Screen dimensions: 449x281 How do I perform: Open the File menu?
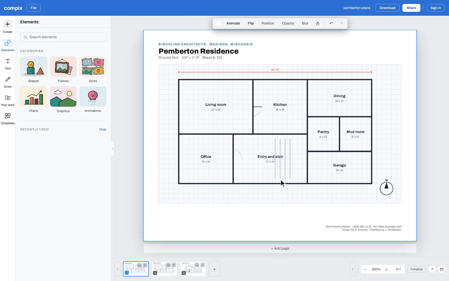click(x=33, y=8)
